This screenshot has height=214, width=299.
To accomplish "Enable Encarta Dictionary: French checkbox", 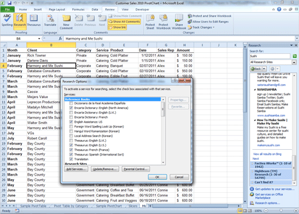I will 71,117.
